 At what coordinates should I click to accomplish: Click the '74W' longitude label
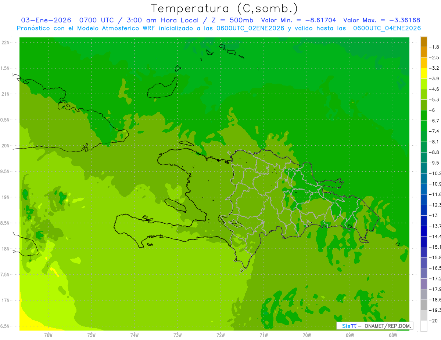[x=134, y=335]
